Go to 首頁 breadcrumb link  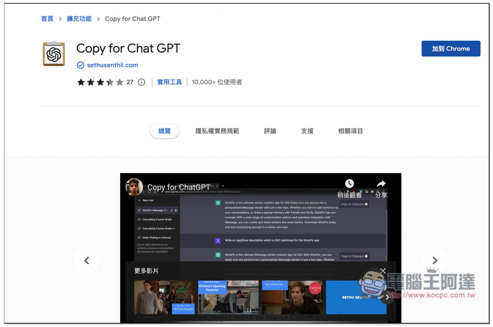(47, 19)
